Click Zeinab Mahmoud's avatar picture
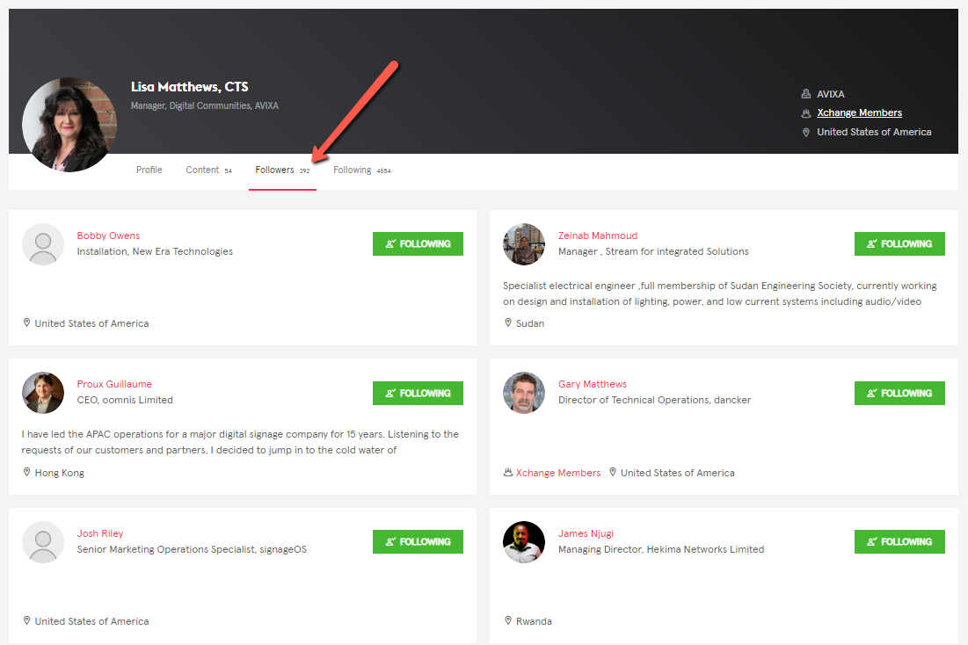 coord(524,244)
